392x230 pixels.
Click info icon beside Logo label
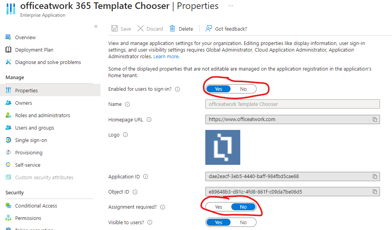pos(125,135)
